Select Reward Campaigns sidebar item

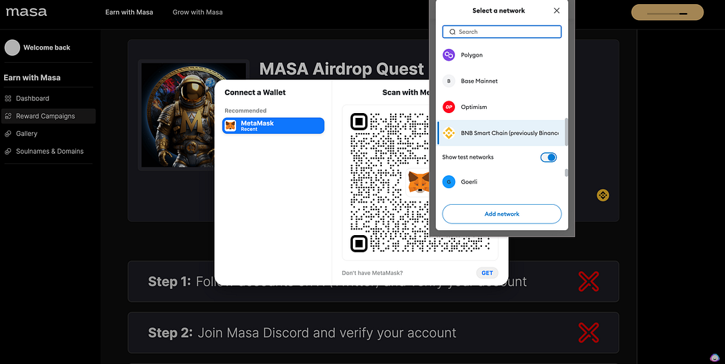[x=48, y=116]
